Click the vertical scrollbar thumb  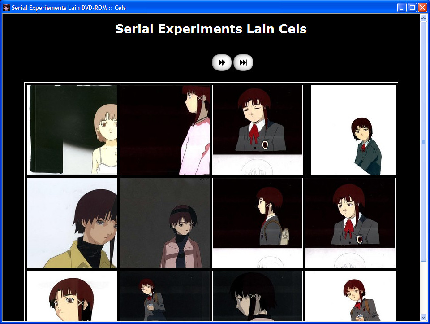point(423,141)
